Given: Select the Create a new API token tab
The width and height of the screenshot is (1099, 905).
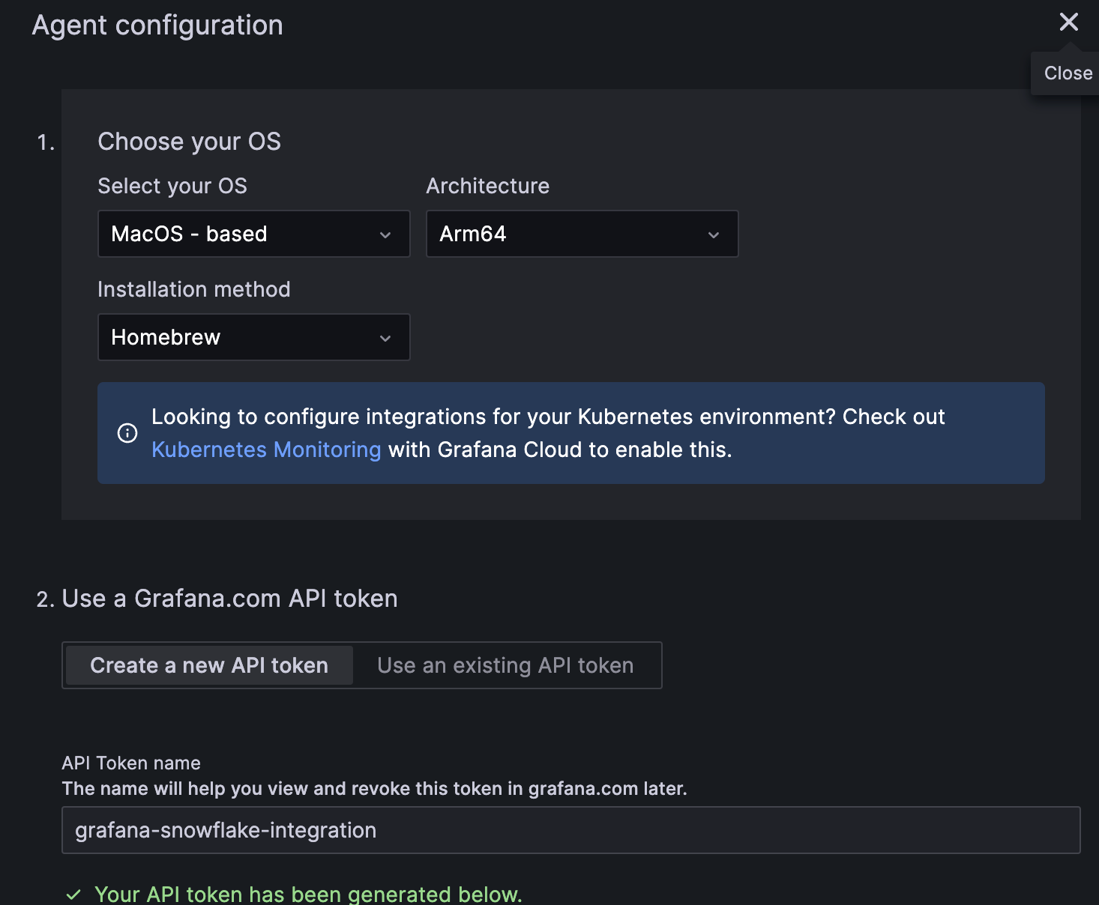Looking at the screenshot, I should click(208, 665).
